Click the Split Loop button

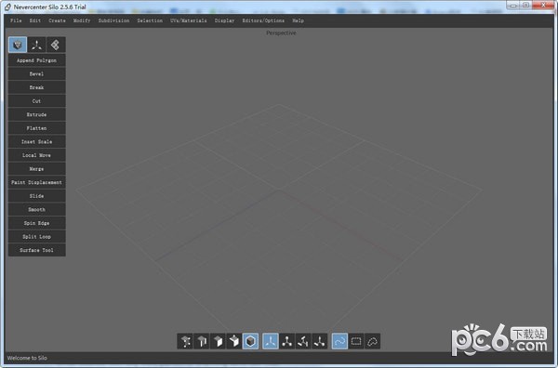[x=36, y=236]
